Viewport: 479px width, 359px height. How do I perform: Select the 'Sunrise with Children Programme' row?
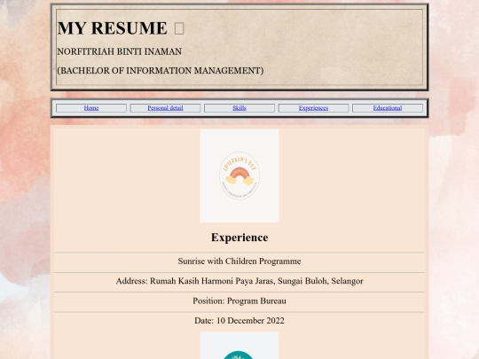239,261
